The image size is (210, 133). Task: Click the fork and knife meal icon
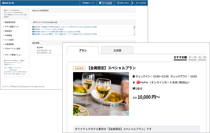pos(134,89)
